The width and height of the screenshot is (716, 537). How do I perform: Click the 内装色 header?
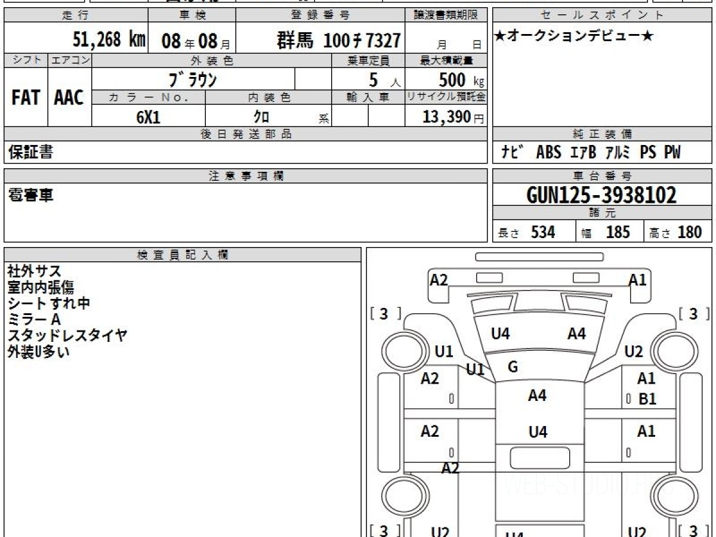pos(268,98)
